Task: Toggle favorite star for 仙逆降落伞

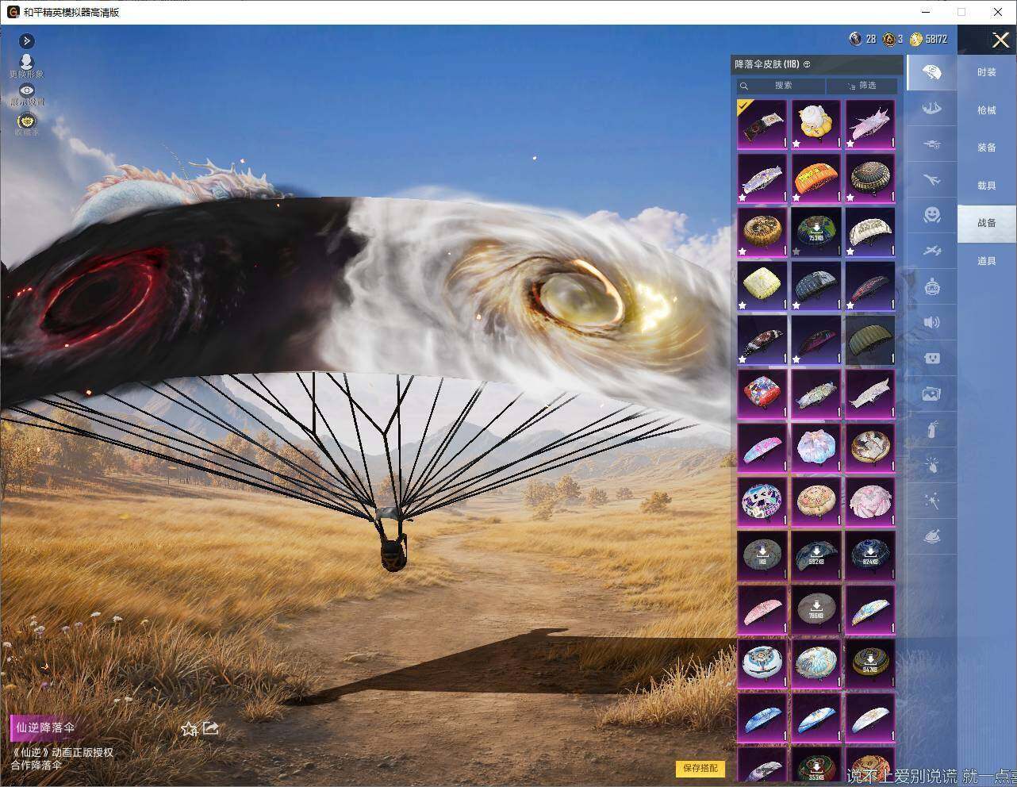Action: 189,728
